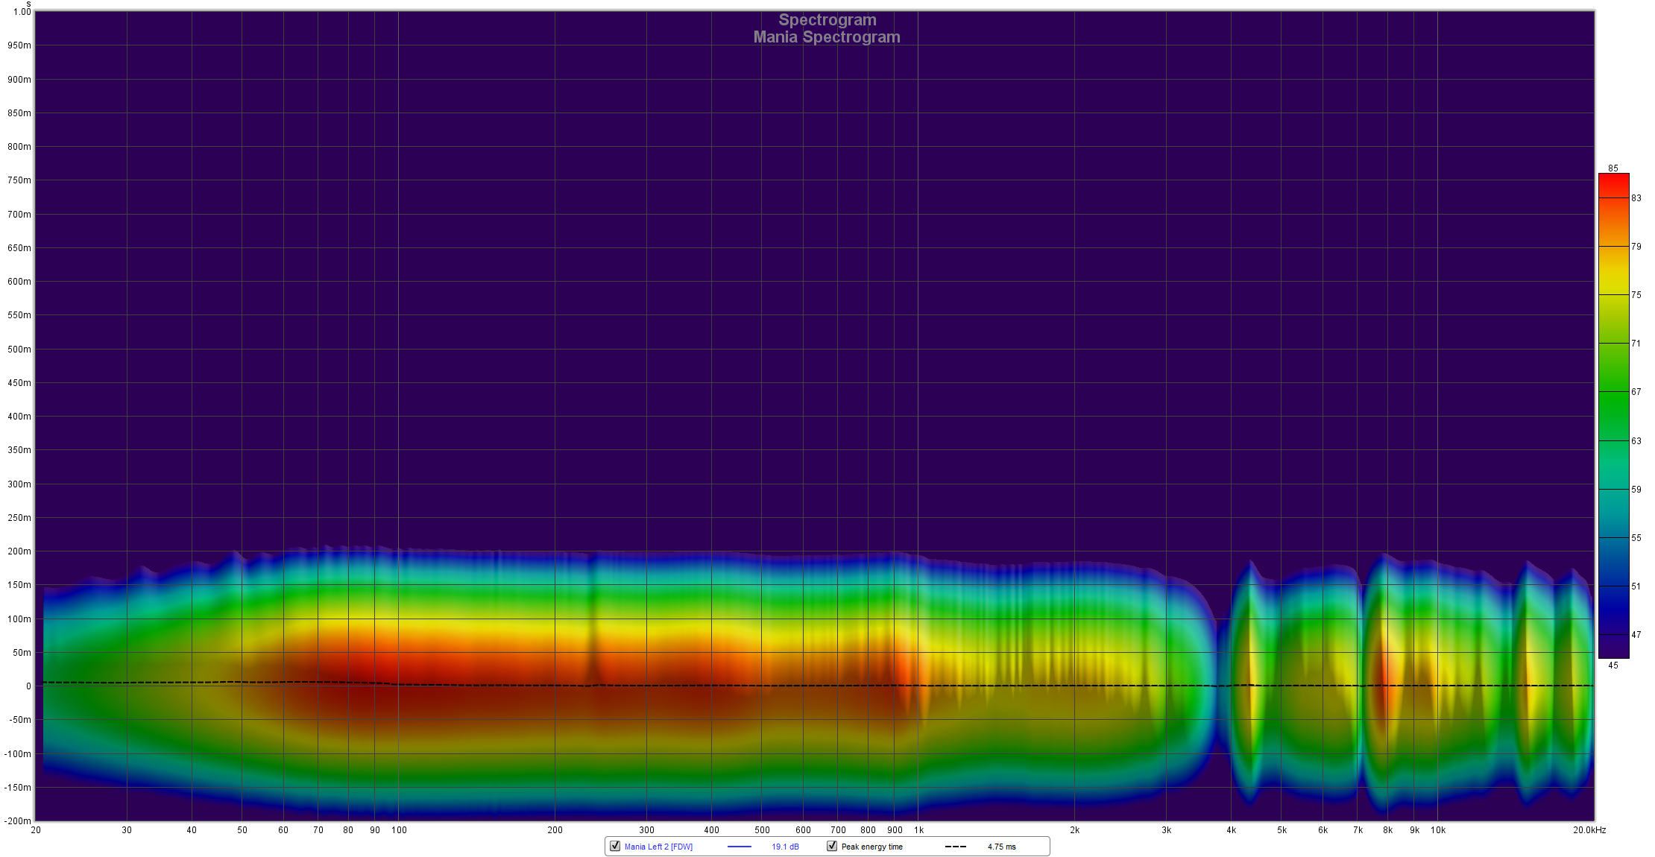1655x857 pixels.
Task: Click the dashed peak energy line sample
Action: [x=955, y=847]
